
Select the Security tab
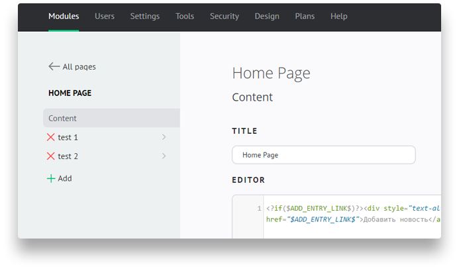pyautogui.click(x=225, y=16)
